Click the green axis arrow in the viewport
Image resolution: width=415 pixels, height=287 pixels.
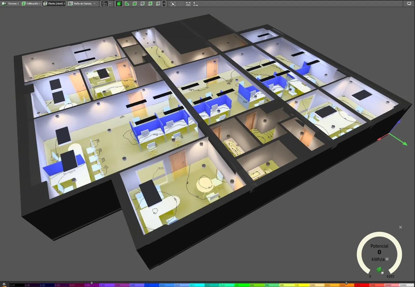(x=399, y=139)
